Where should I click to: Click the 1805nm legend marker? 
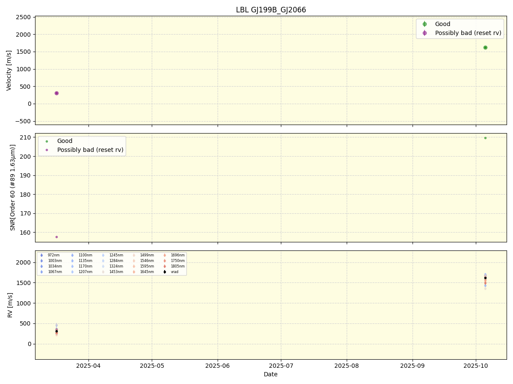[165, 266]
